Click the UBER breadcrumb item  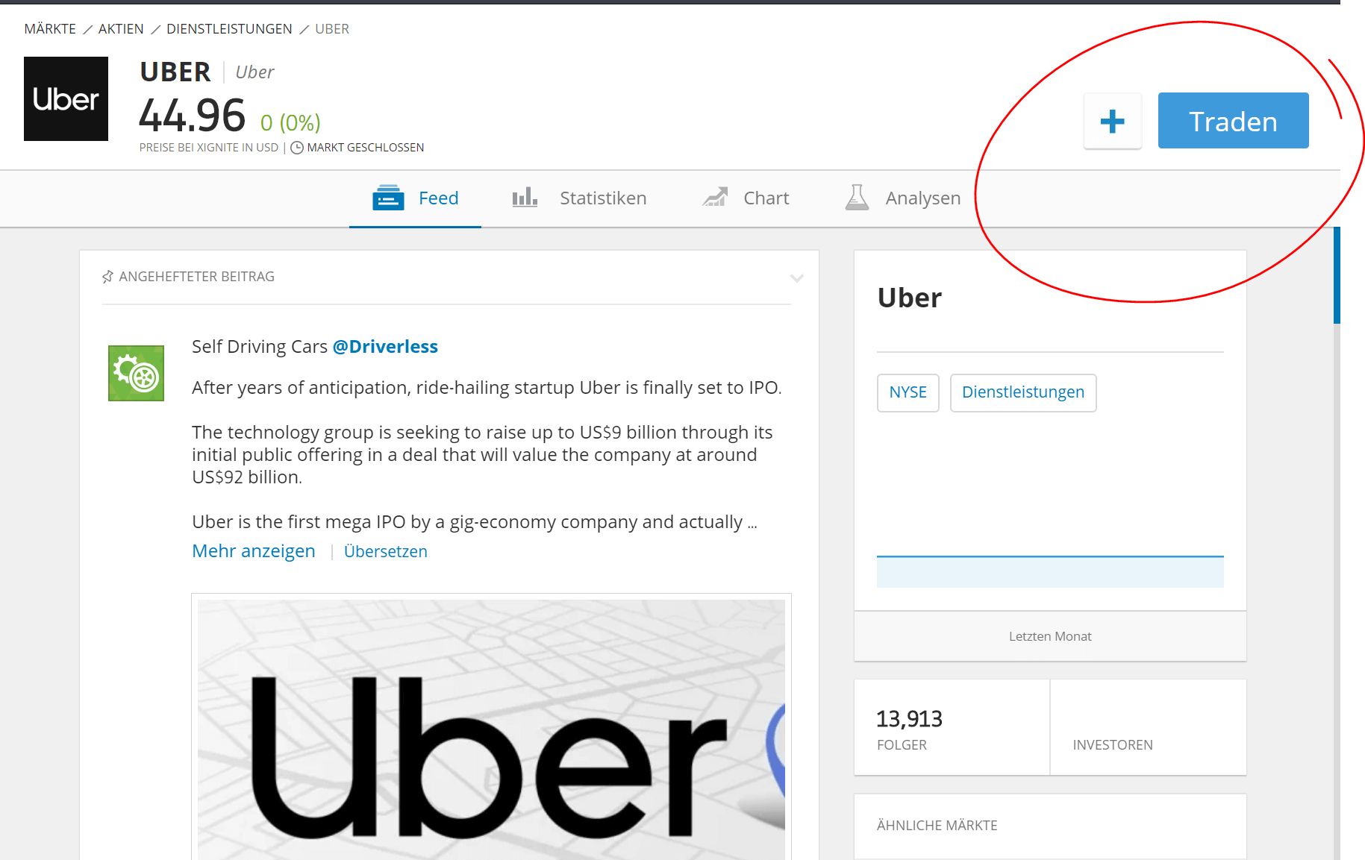(x=332, y=29)
